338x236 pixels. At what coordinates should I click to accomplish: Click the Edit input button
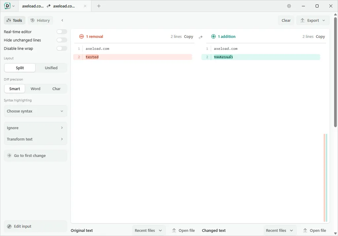(x=36, y=226)
